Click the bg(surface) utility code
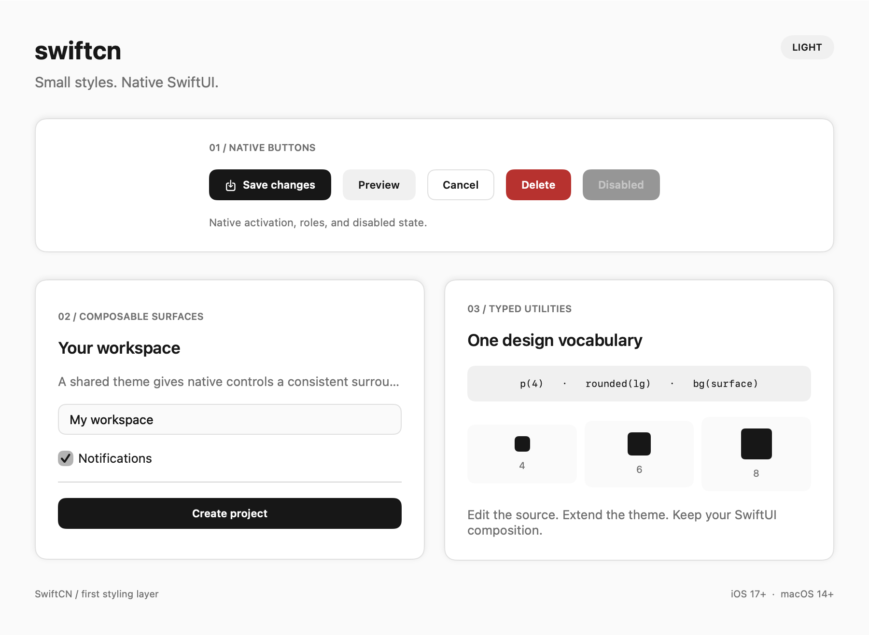Viewport: 869px width, 635px height. pyautogui.click(x=726, y=384)
